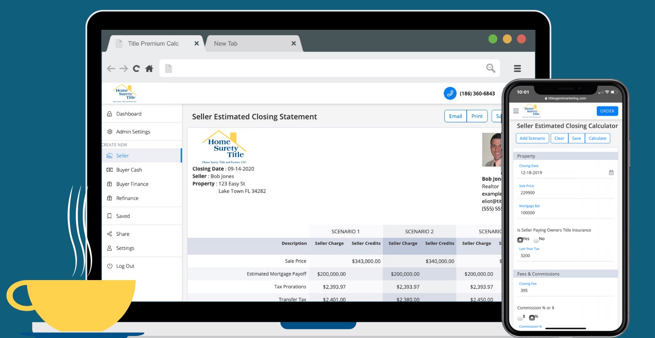The height and width of the screenshot is (338, 655).
Task: Click the Scenario 1 column header
Action: tap(346, 232)
